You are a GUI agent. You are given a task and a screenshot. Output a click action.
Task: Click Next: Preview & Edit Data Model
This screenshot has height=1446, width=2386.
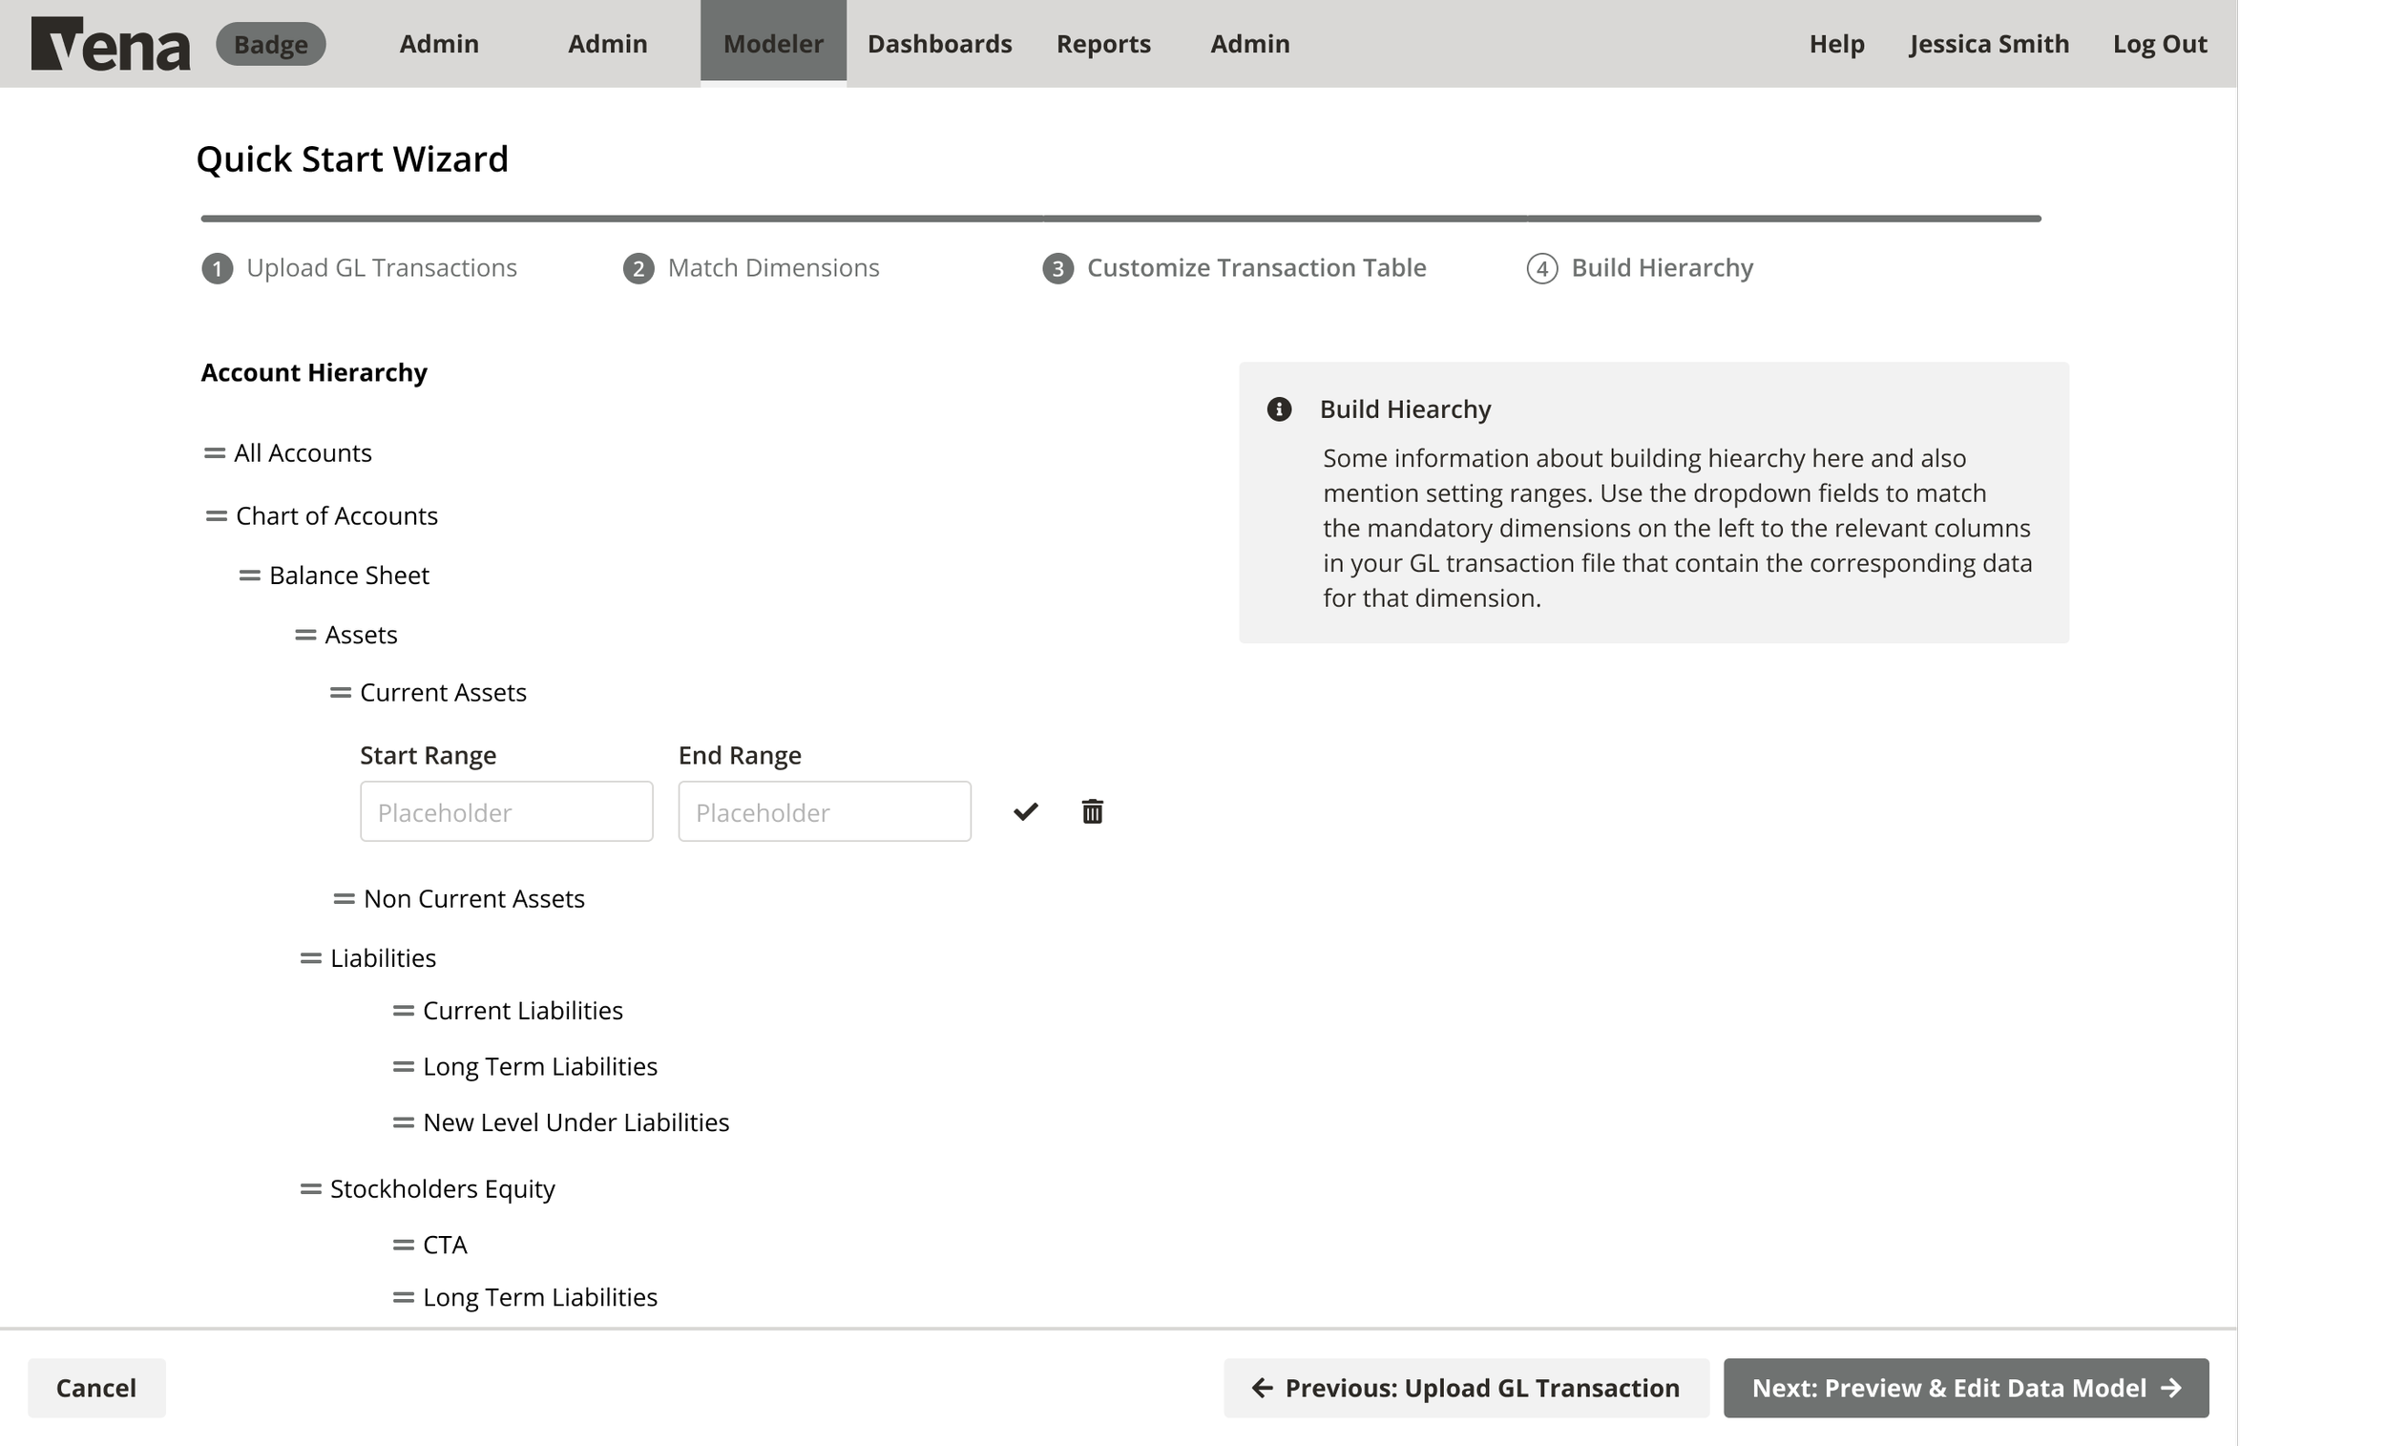pos(1965,1387)
